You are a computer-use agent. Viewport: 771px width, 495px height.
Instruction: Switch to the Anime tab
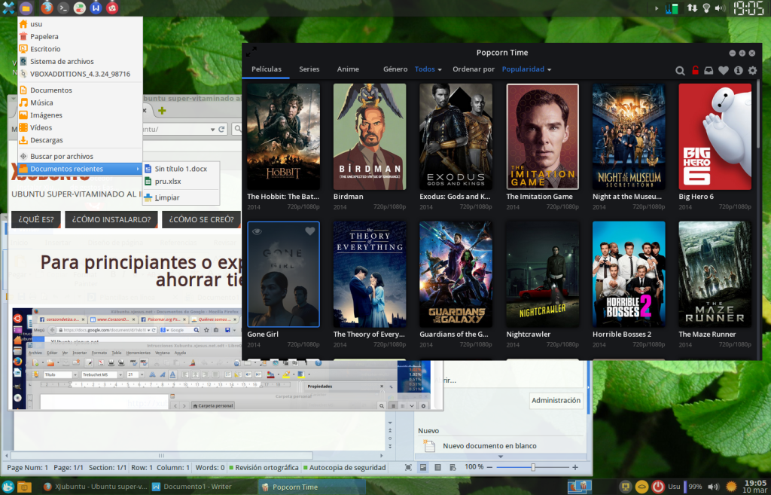point(348,69)
